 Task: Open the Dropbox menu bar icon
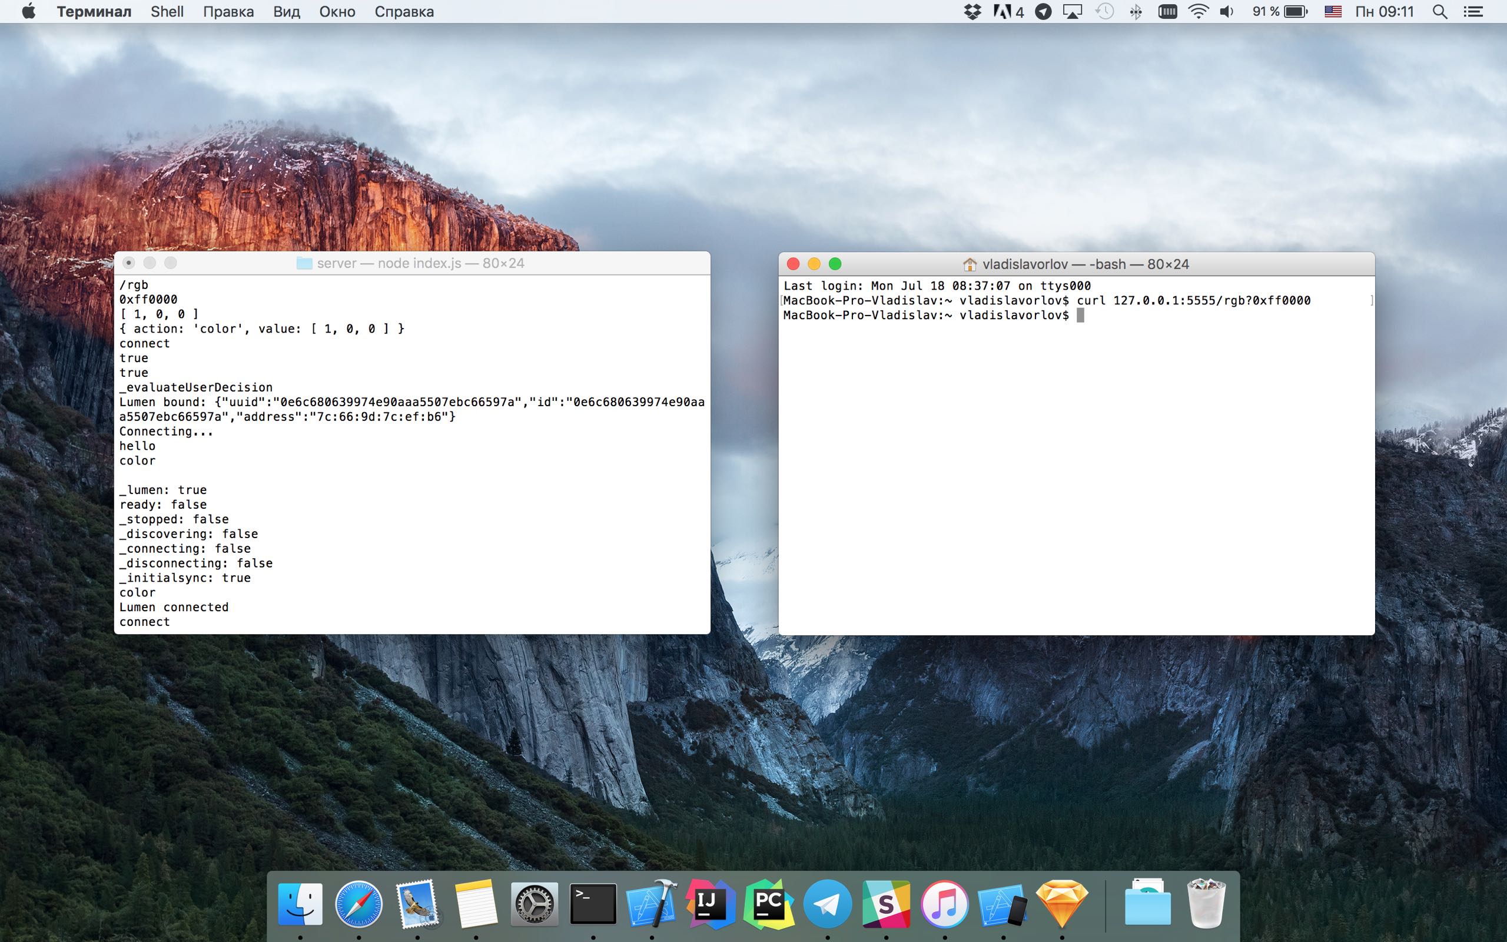[972, 11]
